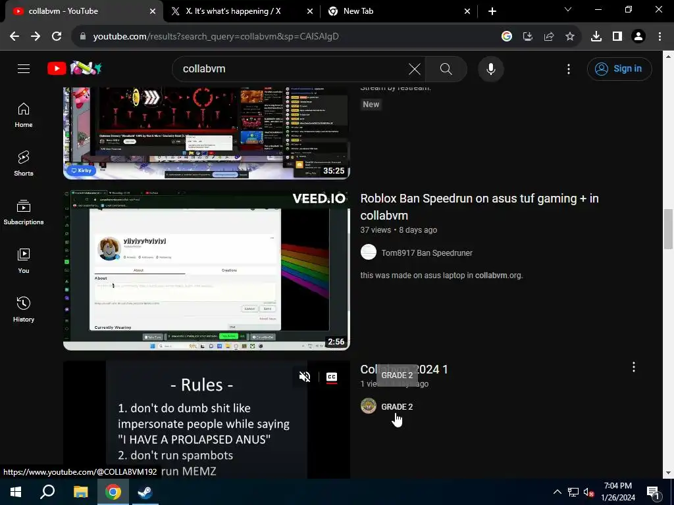Viewport: 674px width, 505px height.
Task: Open a new browser tab
Action: [492, 12]
